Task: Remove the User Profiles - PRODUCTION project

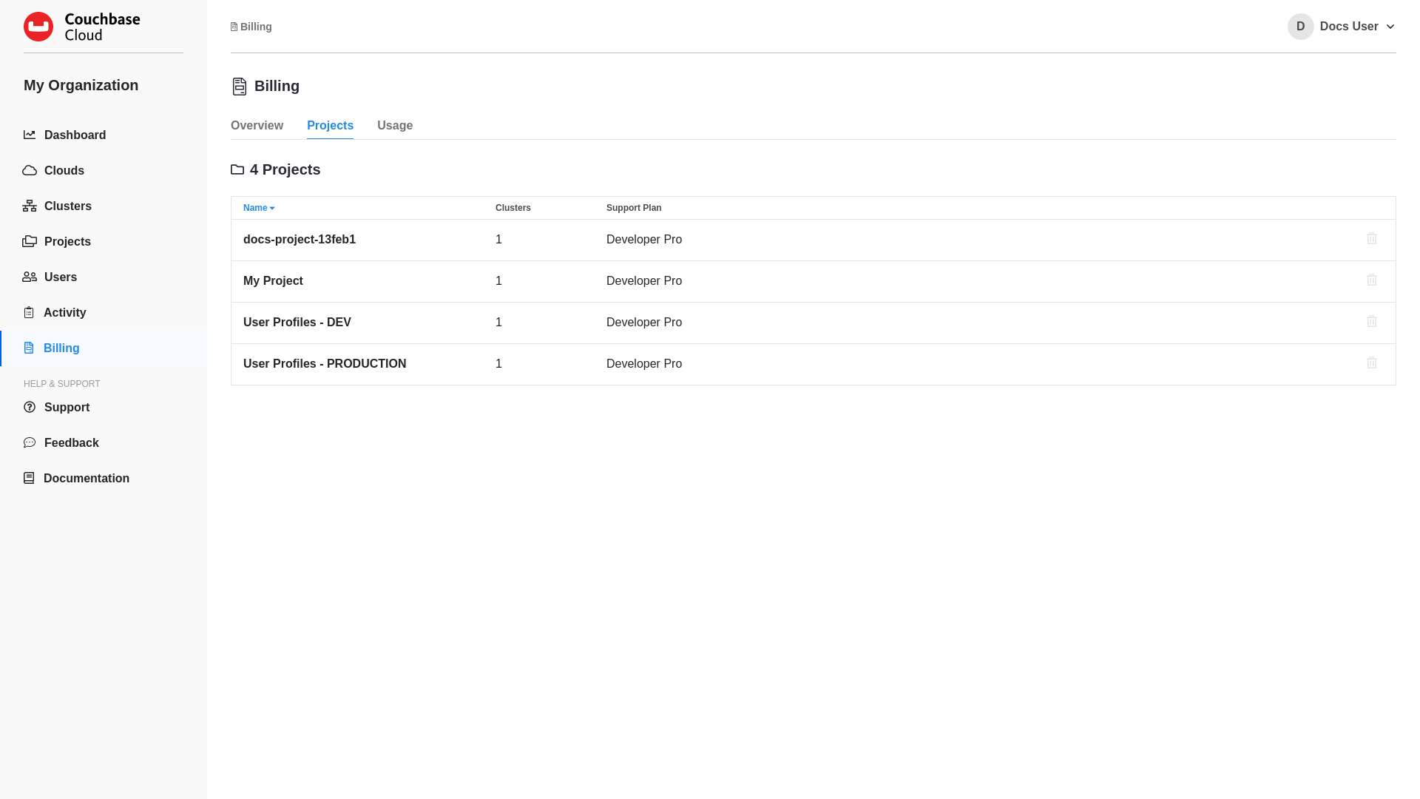Action: pyautogui.click(x=1372, y=363)
